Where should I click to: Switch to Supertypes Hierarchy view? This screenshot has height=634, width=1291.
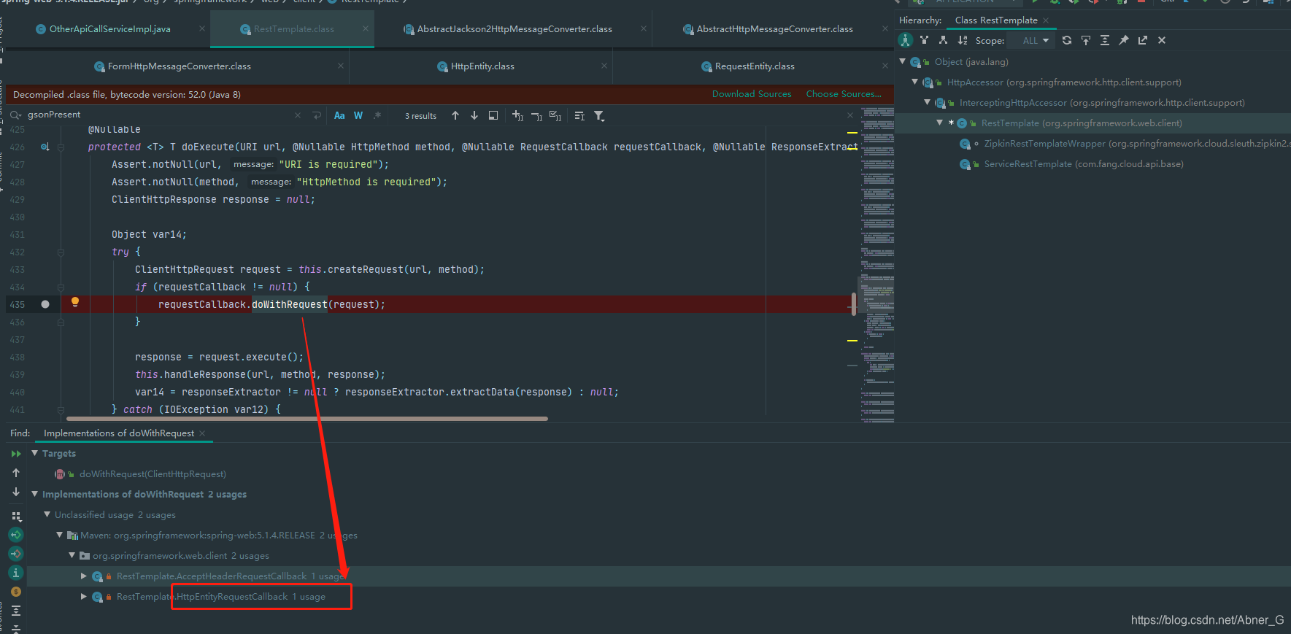coord(925,40)
